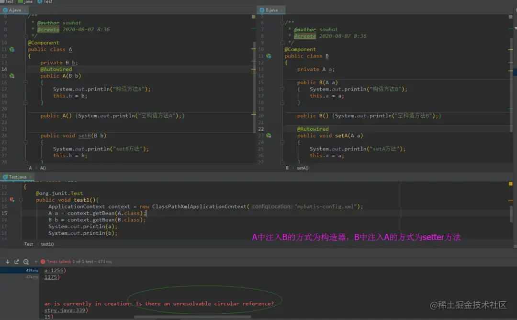The height and width of the screenshot is (320, 517).
Task: Click the down-arrow next failed test icon
Action: pos(8,262)
